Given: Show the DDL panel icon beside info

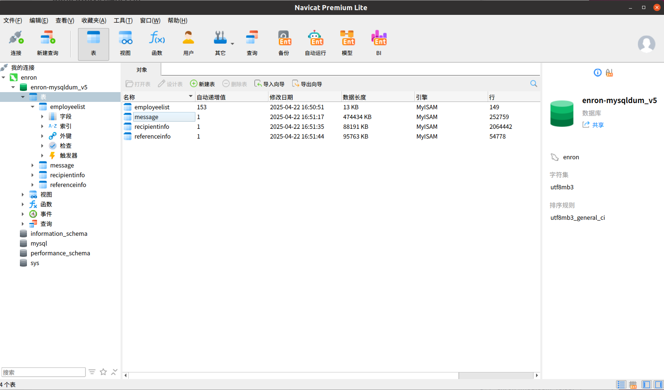Looking at the screenshot, I should pyautogui.click(x=609, y=73).
